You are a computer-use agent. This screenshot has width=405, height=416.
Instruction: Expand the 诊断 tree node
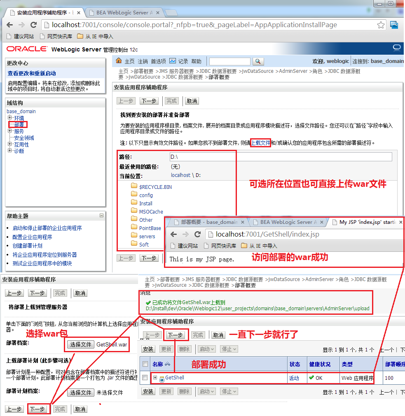click(10, 151)
